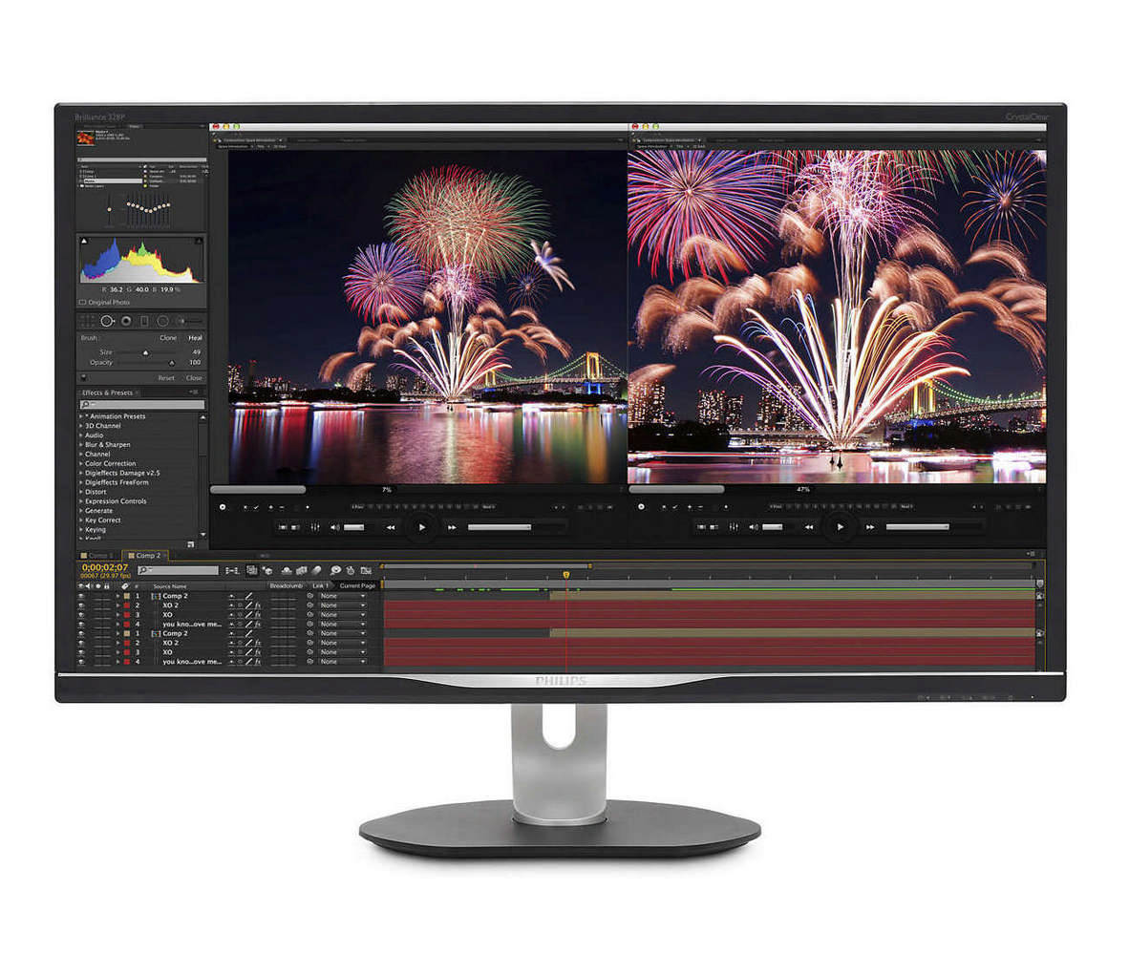Click the magnifier icon in Effects & Presets search
Screen dimensions: 1129x955
pyautogui.click(x=85, y=405)
